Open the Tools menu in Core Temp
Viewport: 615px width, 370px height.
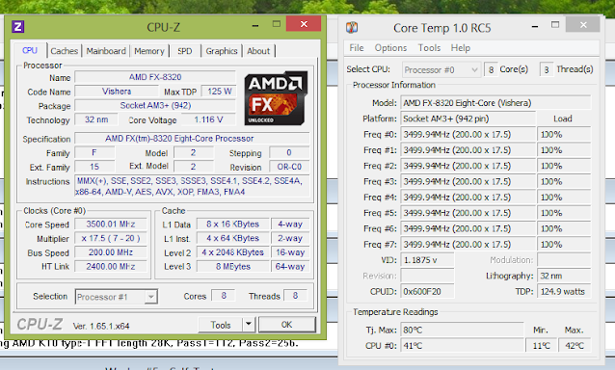click(x=429, y=48)
